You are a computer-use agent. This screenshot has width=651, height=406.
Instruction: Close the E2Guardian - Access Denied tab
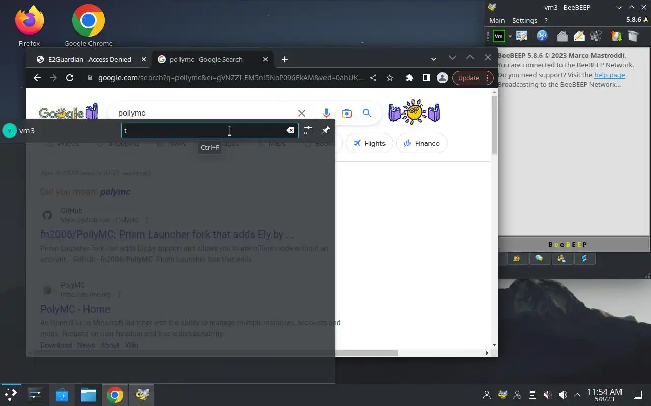click(x=144, y=59)
